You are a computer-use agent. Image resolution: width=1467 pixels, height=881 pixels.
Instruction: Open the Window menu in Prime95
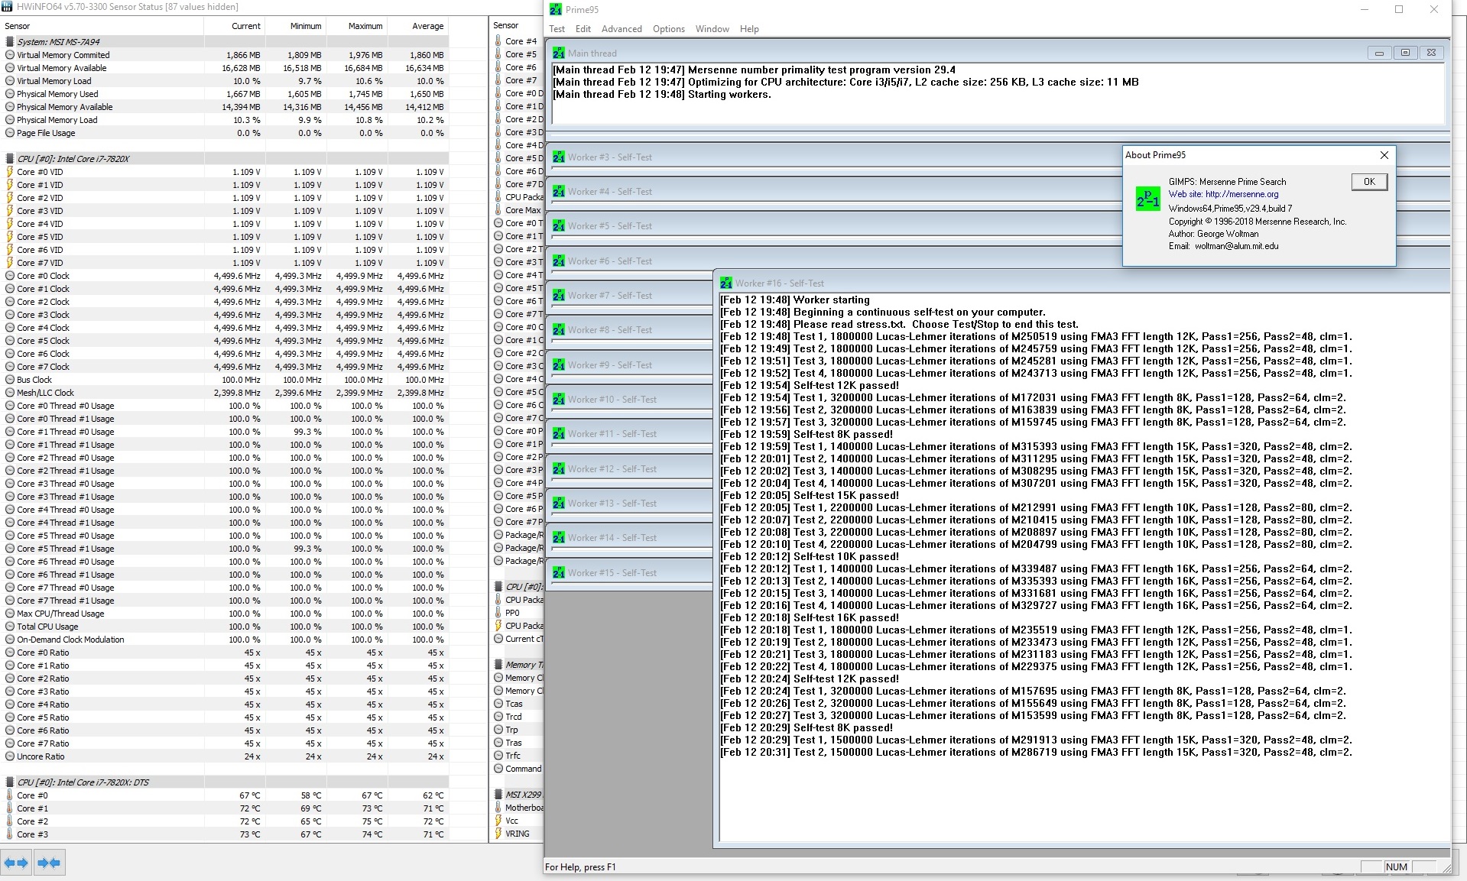[712, 29]
